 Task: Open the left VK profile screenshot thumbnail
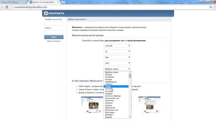[92, 105]
